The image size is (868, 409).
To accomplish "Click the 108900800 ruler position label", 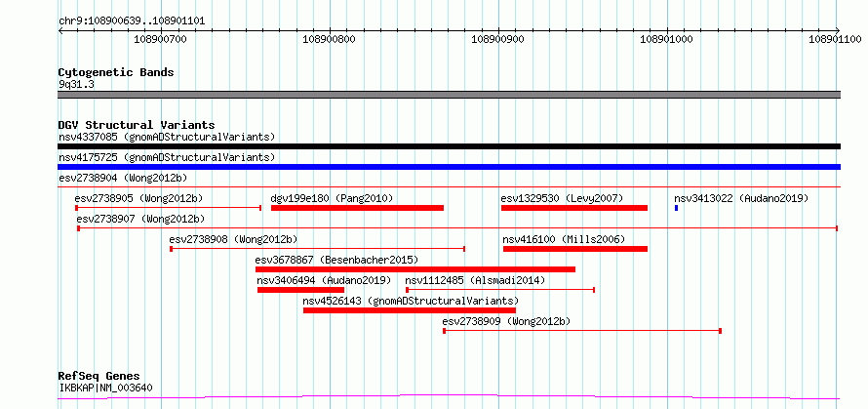I will [x=330, y=39].
